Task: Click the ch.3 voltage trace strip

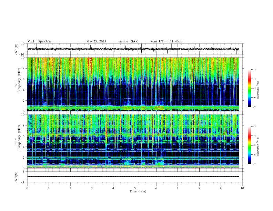Action: (133, 177)
